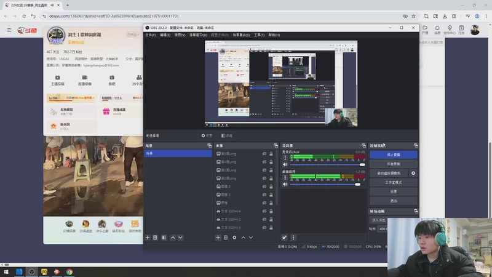The width and height of the screenshot is (492, 277).
Task: Open advanced audio properties gear in mixer
Action: [x=284, y=237]
